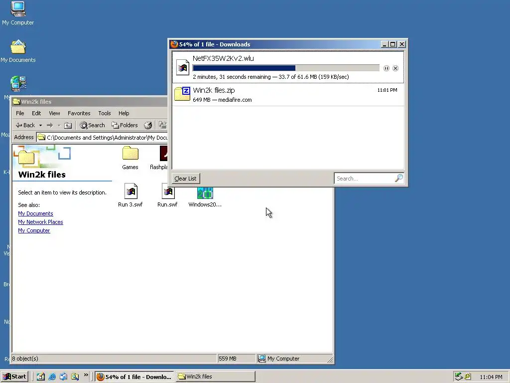Open the My Documents link in side panel
510x383 pixels.
35,213
